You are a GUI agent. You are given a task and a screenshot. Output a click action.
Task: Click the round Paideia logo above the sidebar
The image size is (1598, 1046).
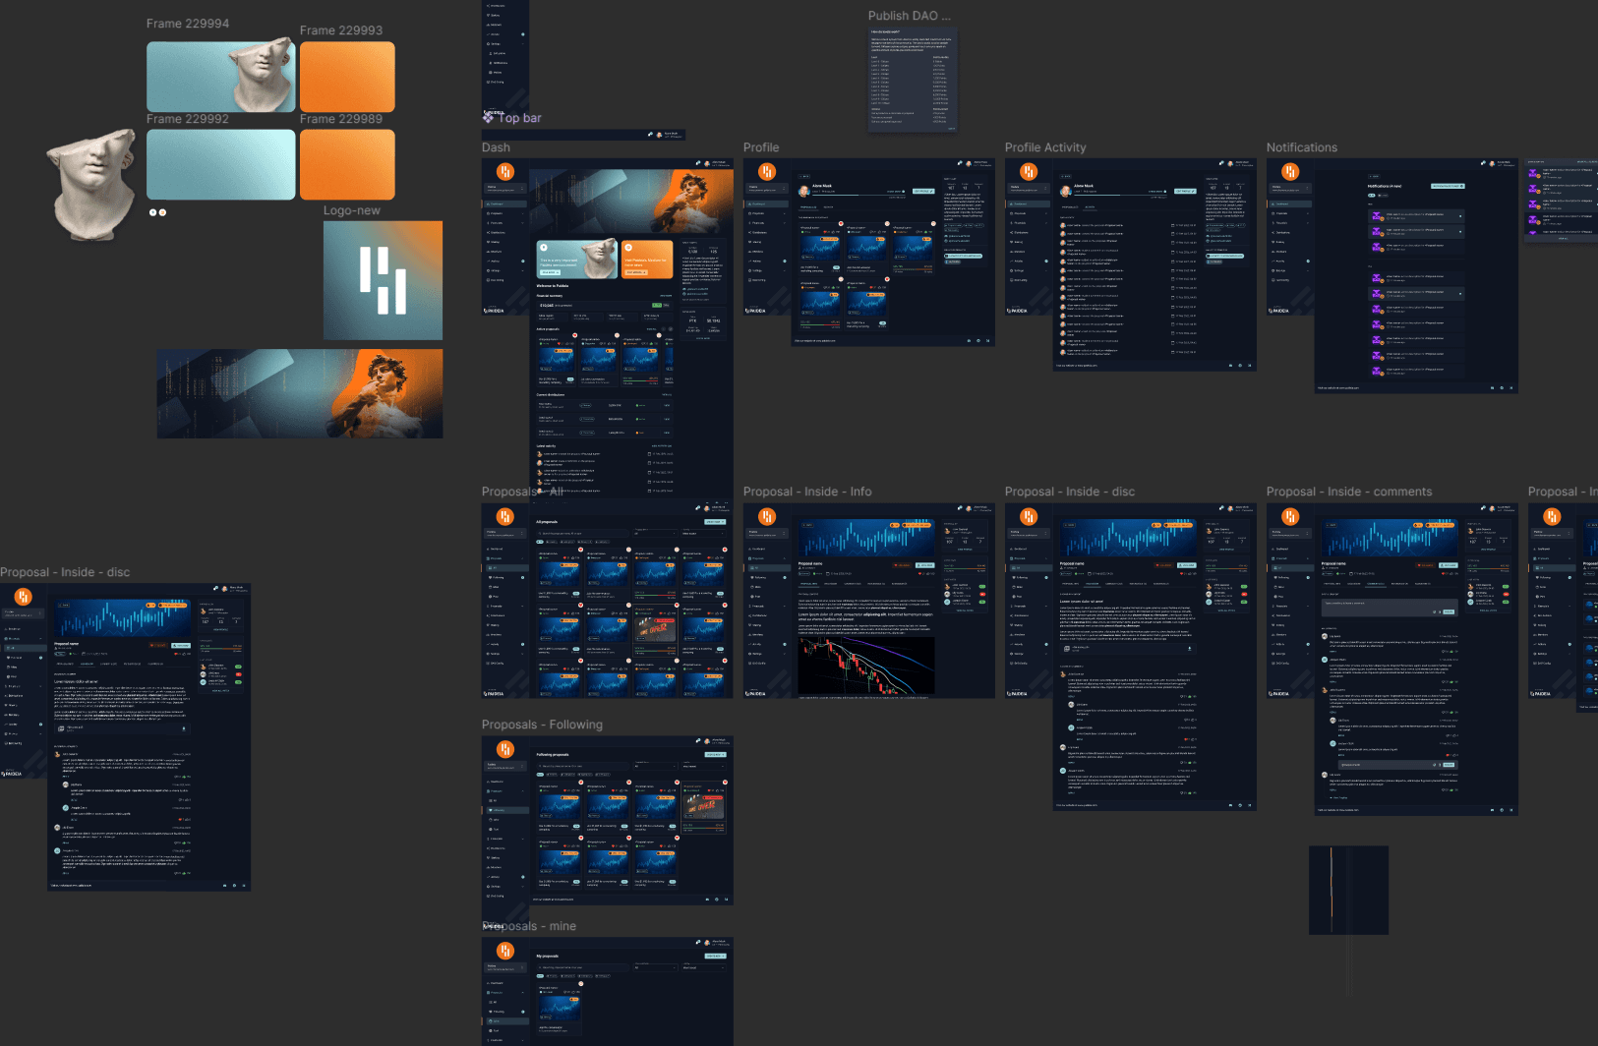pyautogui.click(x=505, y=171)
